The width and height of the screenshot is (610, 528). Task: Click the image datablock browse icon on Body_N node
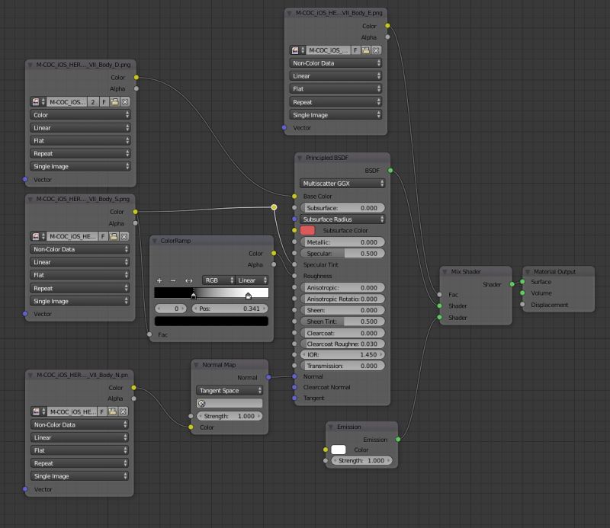click(36, 411)
